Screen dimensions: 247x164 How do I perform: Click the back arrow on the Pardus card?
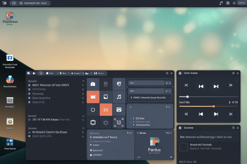click(x=139, y=157)
